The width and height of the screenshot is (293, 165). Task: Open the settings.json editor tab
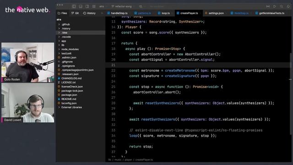(x=214, y=13)
